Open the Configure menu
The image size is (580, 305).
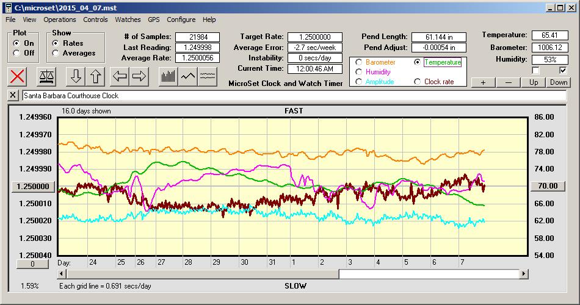[x=181, y=20]
